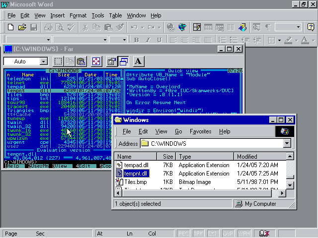Click the 4Edit key in Far

[x=86, y=166]
